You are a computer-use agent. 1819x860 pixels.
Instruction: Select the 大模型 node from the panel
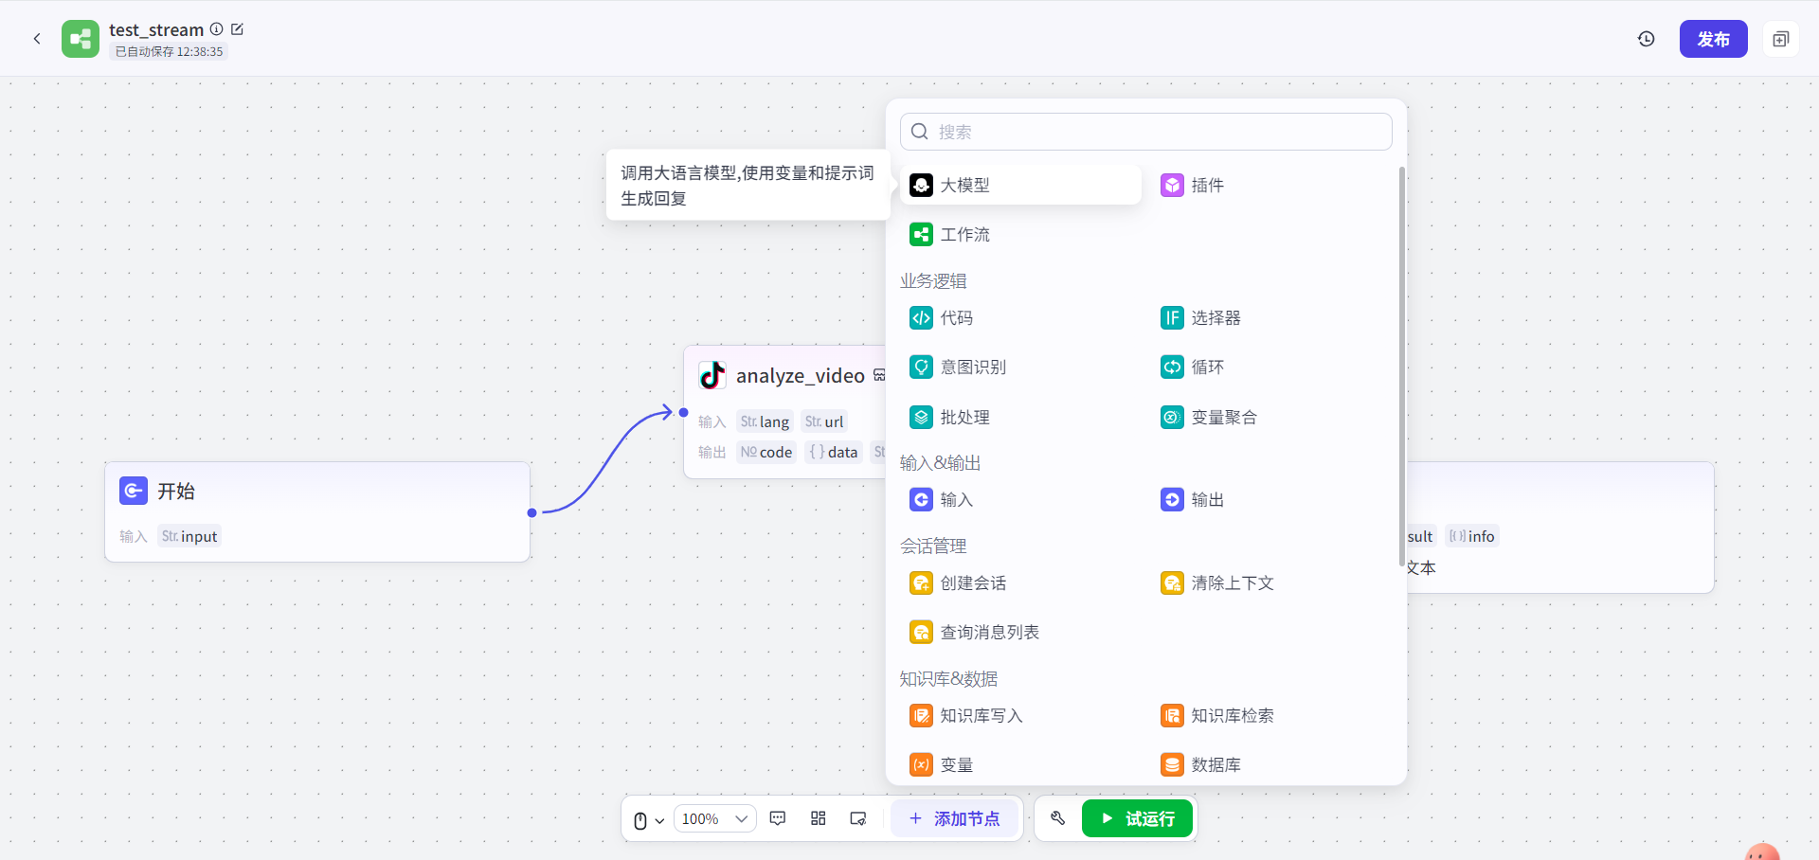966,185
